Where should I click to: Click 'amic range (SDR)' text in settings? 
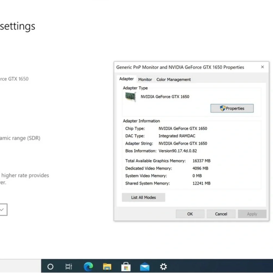20,138
